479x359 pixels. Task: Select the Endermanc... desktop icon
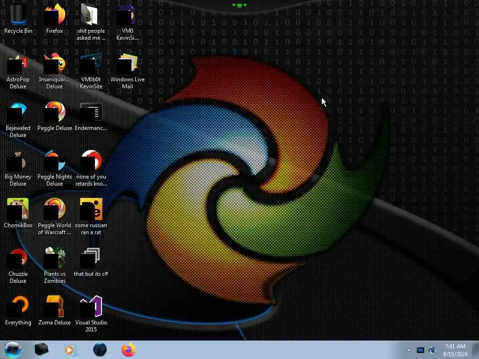pyautogui.click(x=91, y=117)
